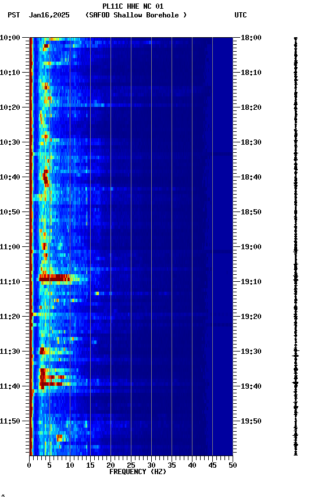Click the 'FREQUENCY (HZ)' axis title
The image size is (321, 502).
(138, 472)
